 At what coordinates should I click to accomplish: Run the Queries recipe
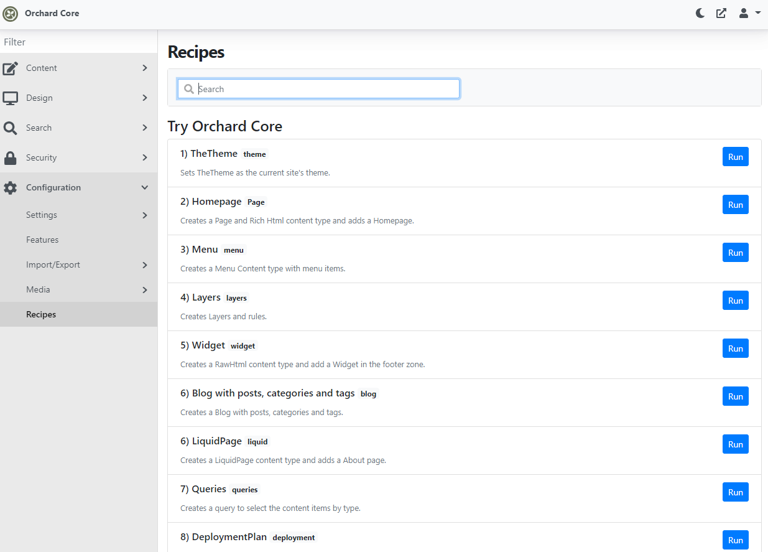pos(736,492)
